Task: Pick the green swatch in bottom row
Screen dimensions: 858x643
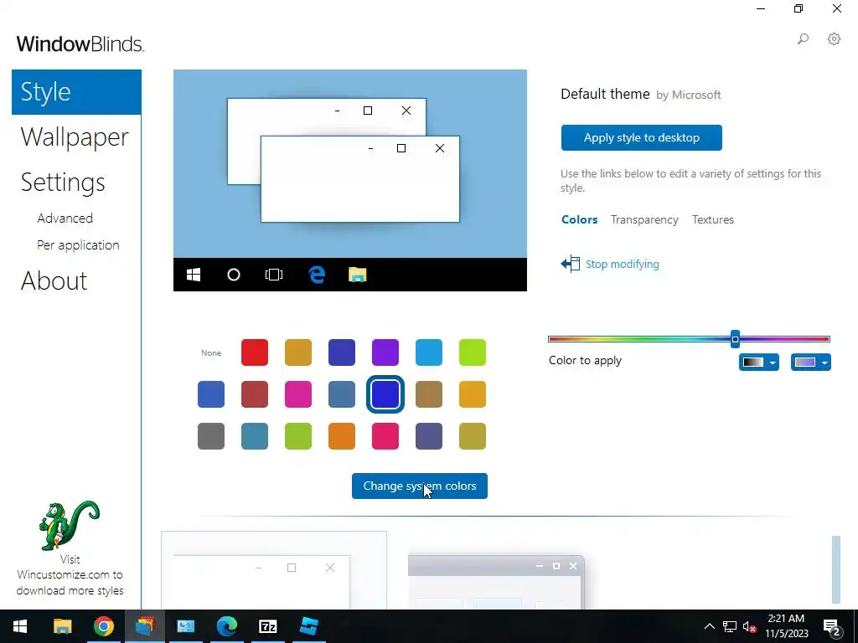Action: click(x=298, y=436)
